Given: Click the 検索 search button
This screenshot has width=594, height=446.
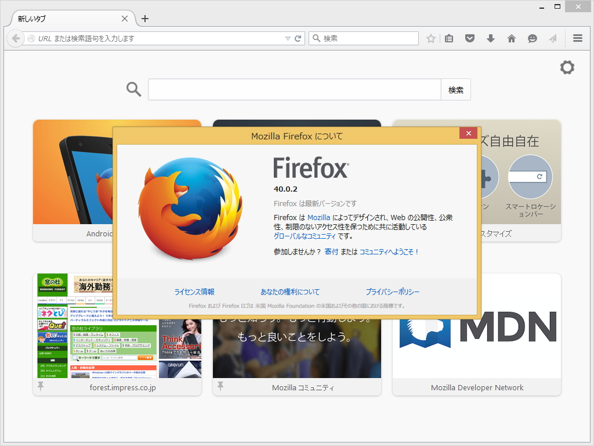Looking at the screenshot, I should (455, 89).
